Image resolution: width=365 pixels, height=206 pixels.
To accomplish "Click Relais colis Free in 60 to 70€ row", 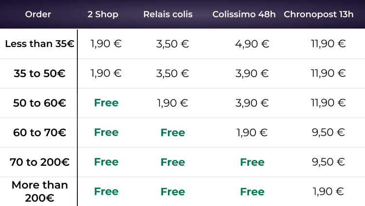I will coord(173,132).
